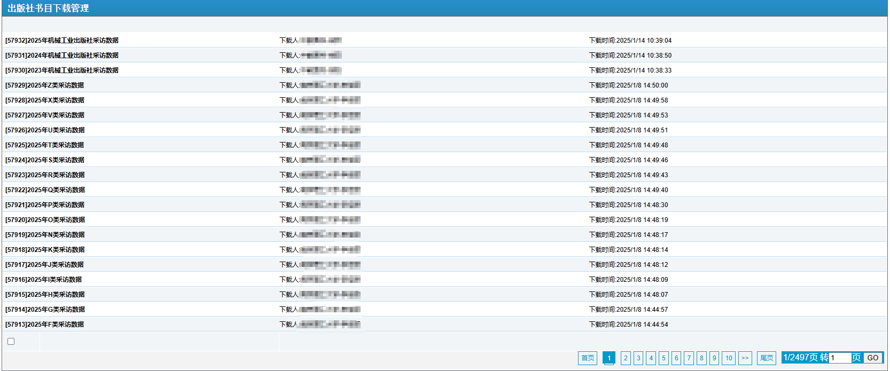Open record 57913 2025年F类采访数据
The height and width of the screenshot is (371, 890).
[x=45, y=325]
